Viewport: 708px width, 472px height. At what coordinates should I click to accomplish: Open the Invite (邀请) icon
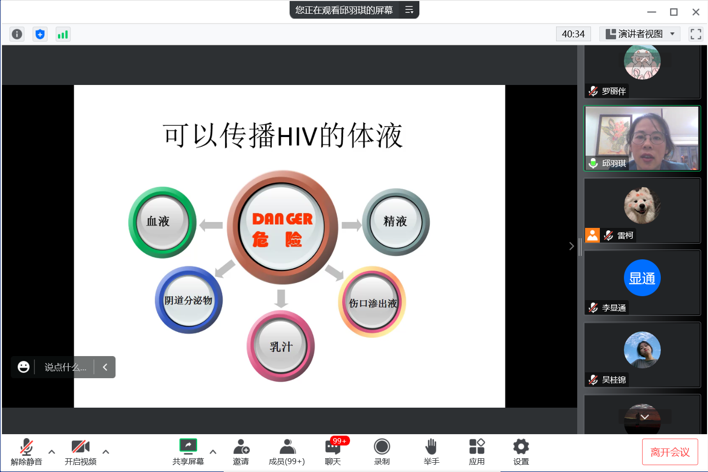(240, 452)
